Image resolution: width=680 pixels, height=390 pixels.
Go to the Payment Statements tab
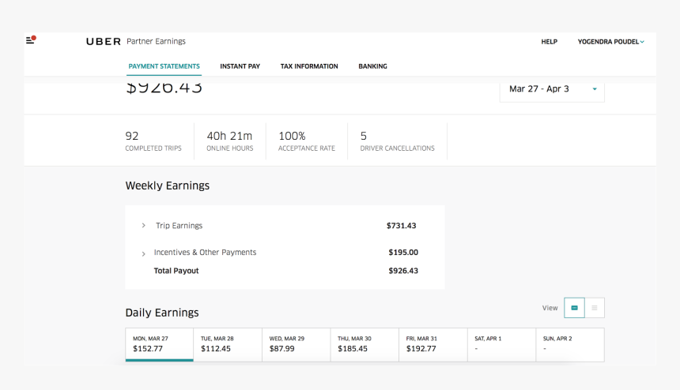coord(164,66)
